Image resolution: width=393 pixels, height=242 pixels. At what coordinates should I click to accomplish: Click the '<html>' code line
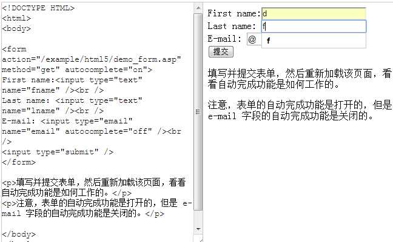pyautogui.click(x=16, y=18)
